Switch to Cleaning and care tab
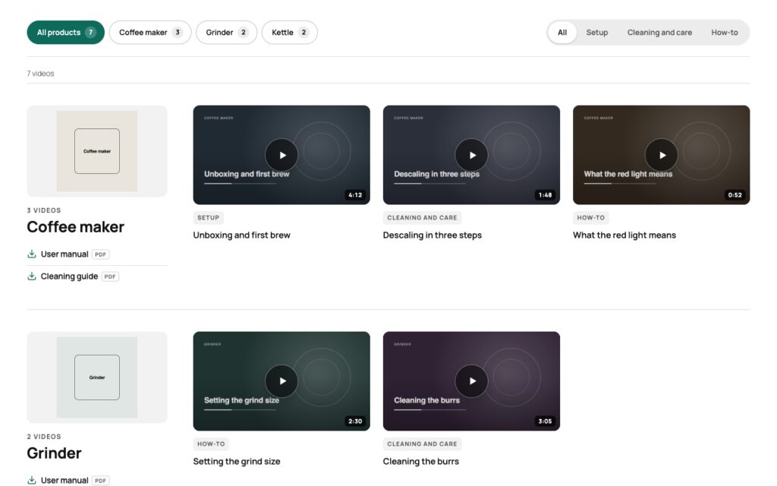The width and height of the screenshot is (777, 486). point(659,32)
